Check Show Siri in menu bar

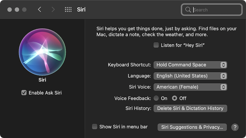point(95,127)
